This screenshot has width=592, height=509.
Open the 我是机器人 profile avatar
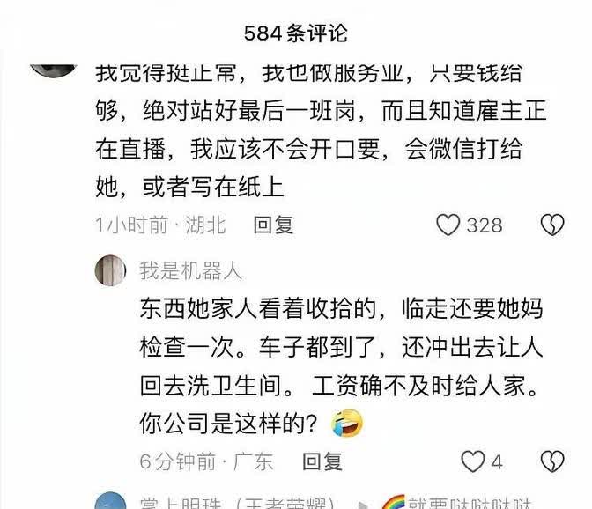tap(110, 270)
